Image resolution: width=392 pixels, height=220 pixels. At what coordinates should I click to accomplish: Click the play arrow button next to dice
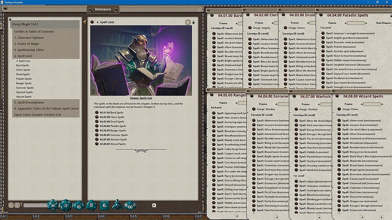(154, 205)
